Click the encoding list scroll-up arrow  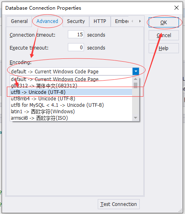coord(136,79)
